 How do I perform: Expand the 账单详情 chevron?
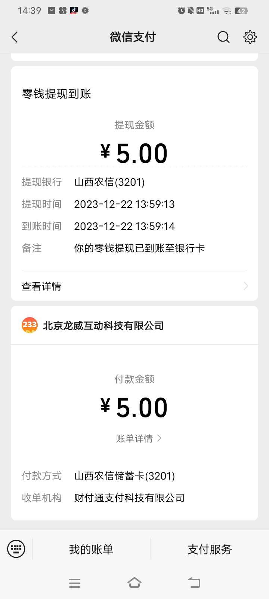pyautogui.click(x=160, y=438)
